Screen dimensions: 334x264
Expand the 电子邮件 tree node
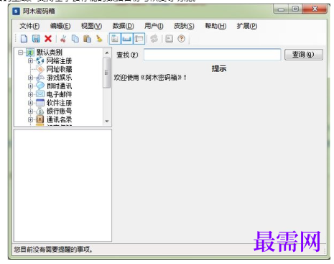point(30,94)
